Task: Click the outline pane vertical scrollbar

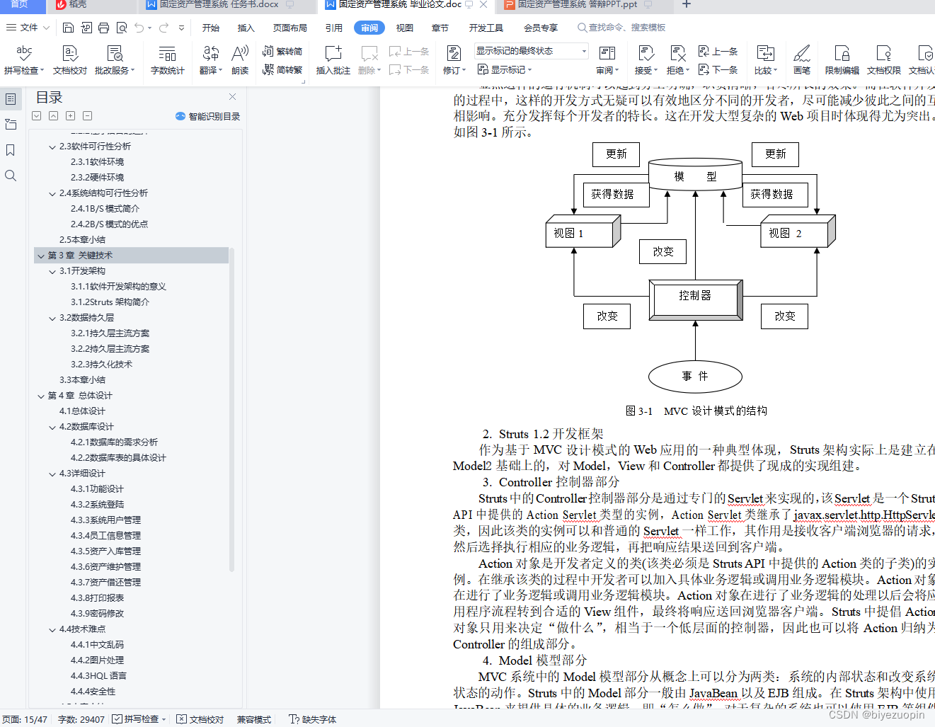Action: pyautogui.click(x=231, y=411)
